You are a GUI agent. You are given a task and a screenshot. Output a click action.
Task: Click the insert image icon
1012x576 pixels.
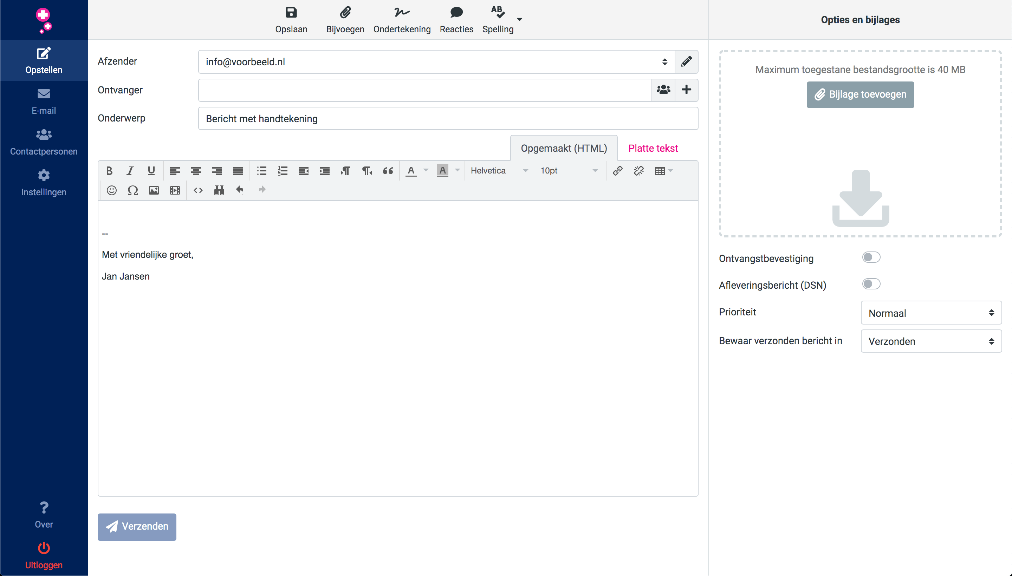(x=154, y=190)
